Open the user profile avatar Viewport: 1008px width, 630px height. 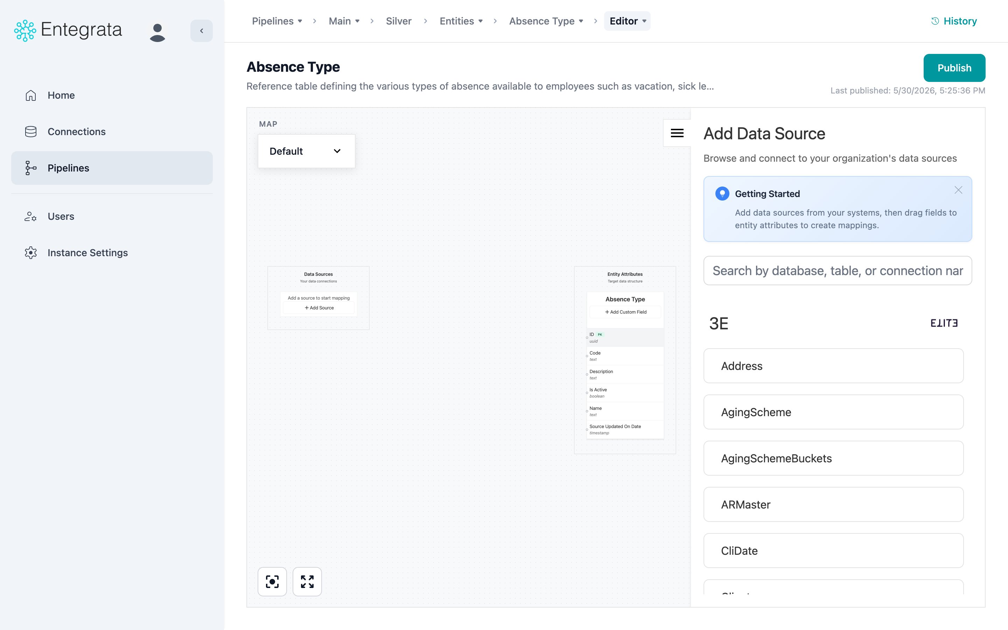click(x=157, y=32)
